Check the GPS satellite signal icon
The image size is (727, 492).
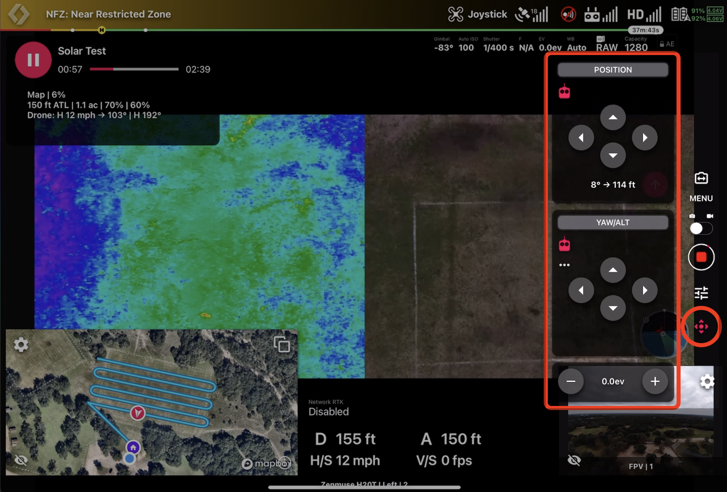click(531, 14)
